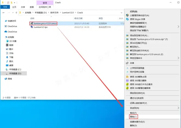
Task: Open the 文件 tab
Action: [5, 7]
